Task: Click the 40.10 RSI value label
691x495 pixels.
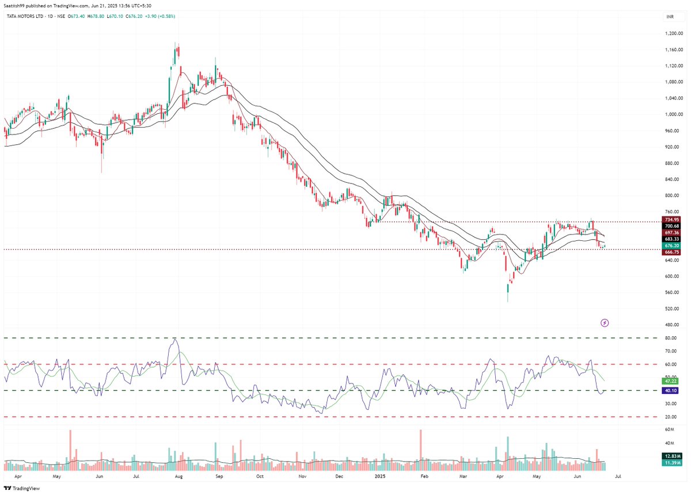Action: pos(671,390)
